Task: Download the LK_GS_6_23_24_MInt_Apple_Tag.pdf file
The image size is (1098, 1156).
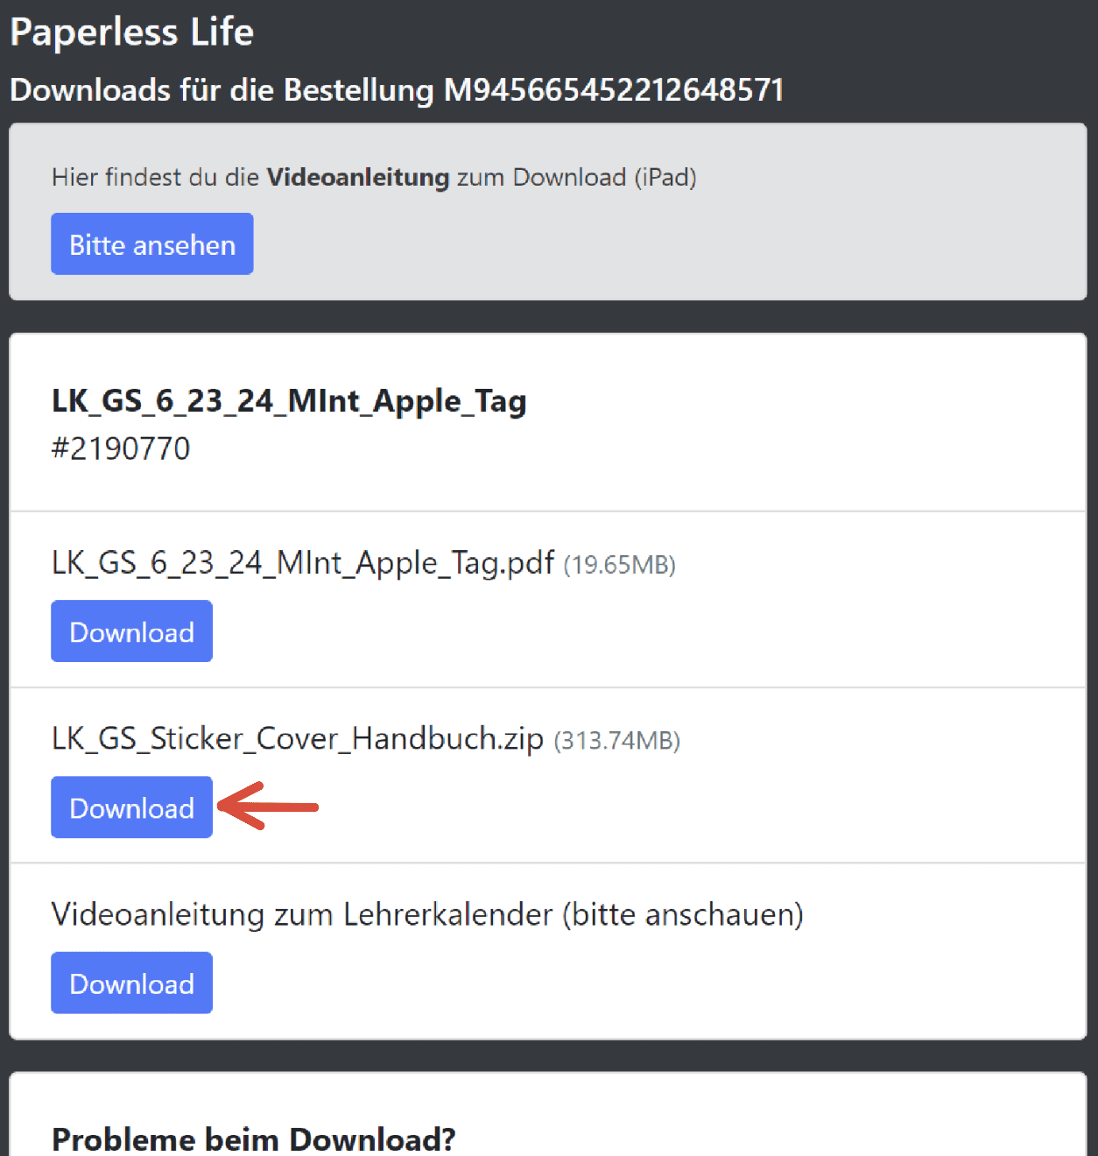Action: tap(131, 631)
